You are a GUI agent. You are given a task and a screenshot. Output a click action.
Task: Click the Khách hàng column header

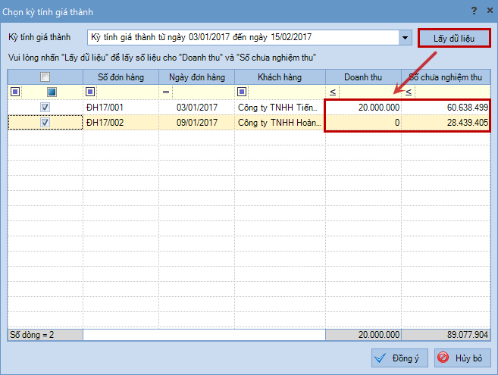pyautogui.click(x=280, y=77)
